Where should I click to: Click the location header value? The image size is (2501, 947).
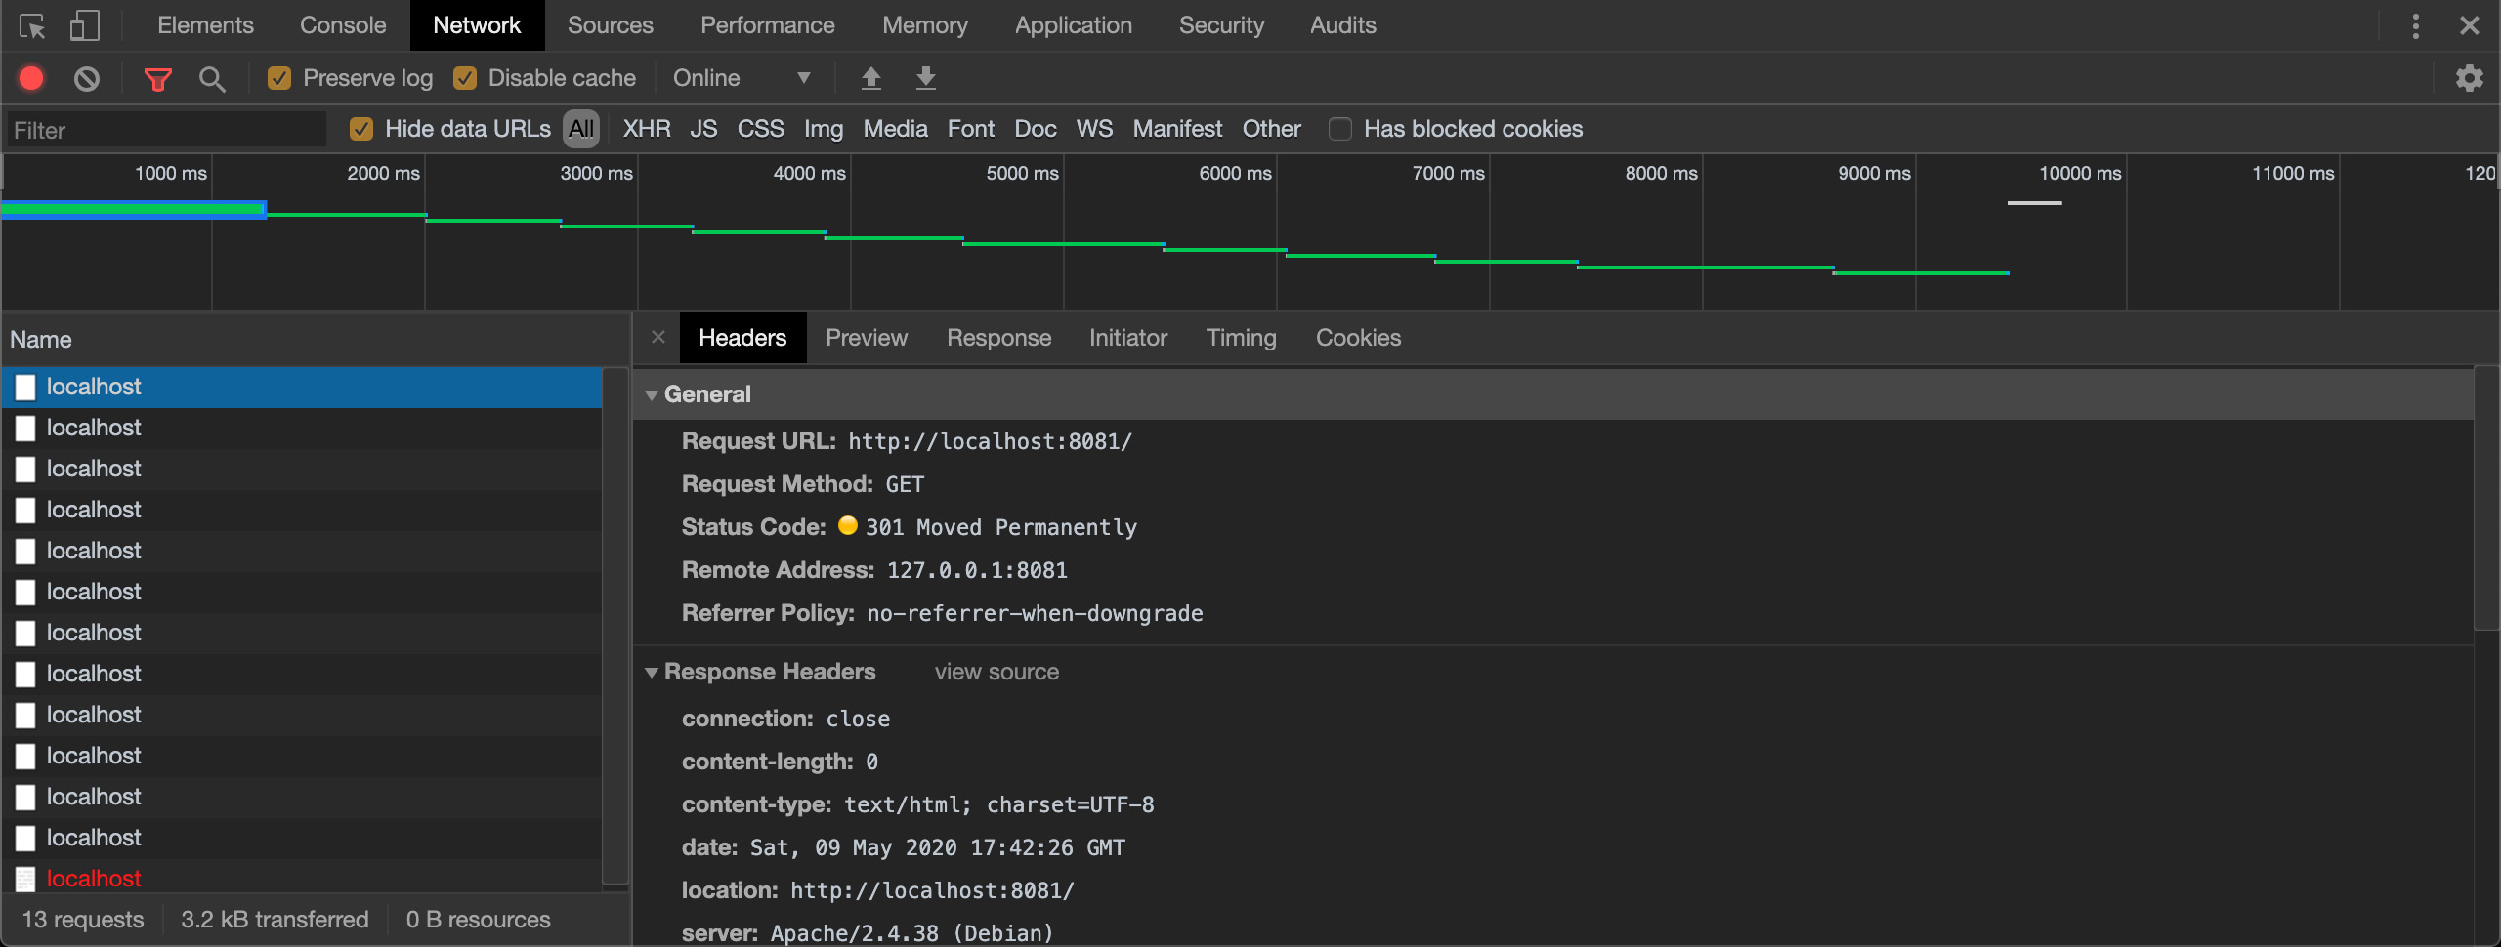pyautogui.click(x=932, y=890)
